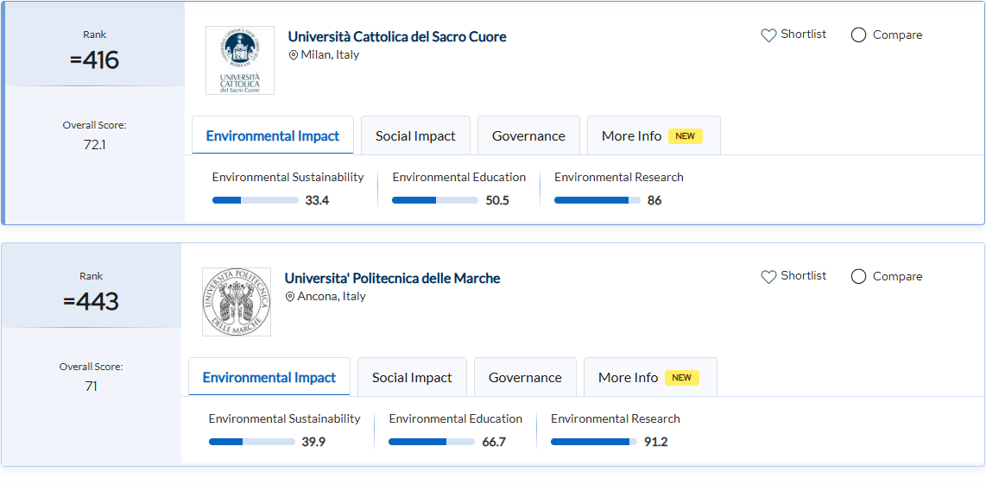Open More Info tab for Università Cattolica

pos(653,136)
